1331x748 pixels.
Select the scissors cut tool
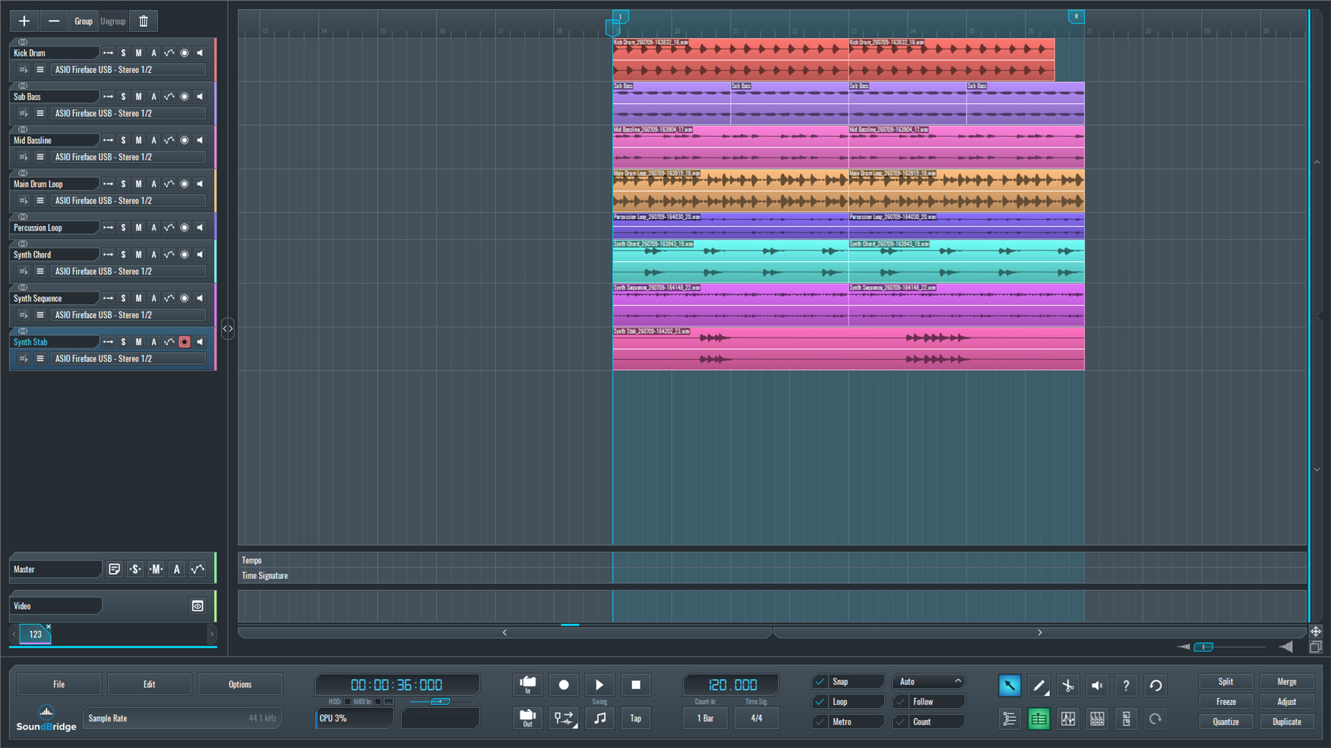pyautogui.click(x=1068, y=686)
